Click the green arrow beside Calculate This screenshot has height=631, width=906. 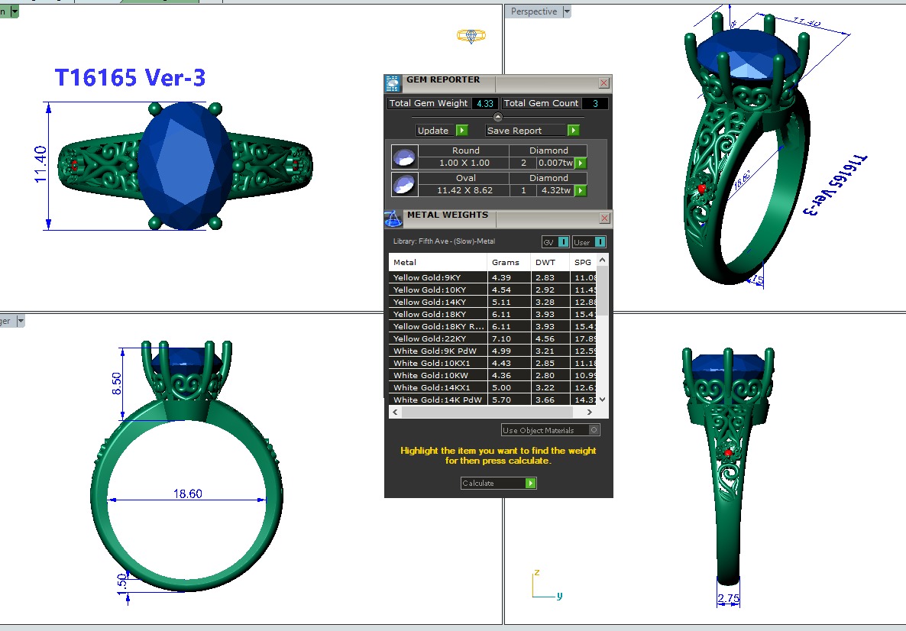click(x=530, y=483)
